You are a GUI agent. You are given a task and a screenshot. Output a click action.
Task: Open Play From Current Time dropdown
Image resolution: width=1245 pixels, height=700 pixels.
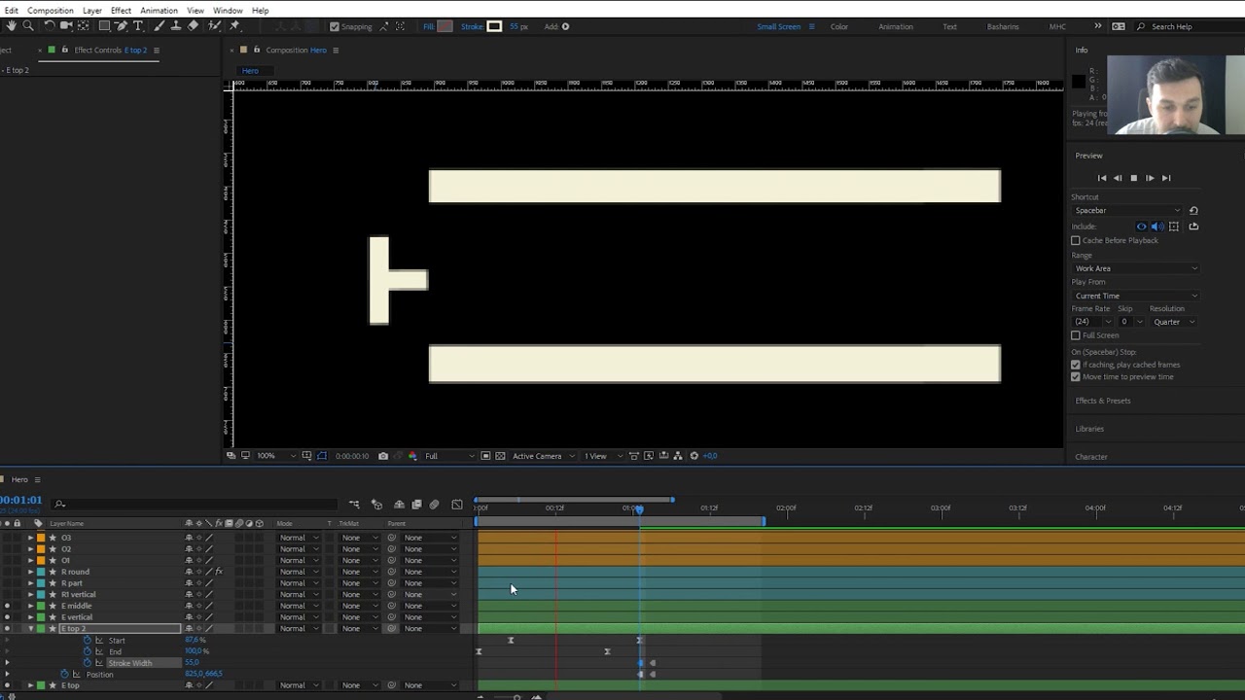click(1136, 296)
